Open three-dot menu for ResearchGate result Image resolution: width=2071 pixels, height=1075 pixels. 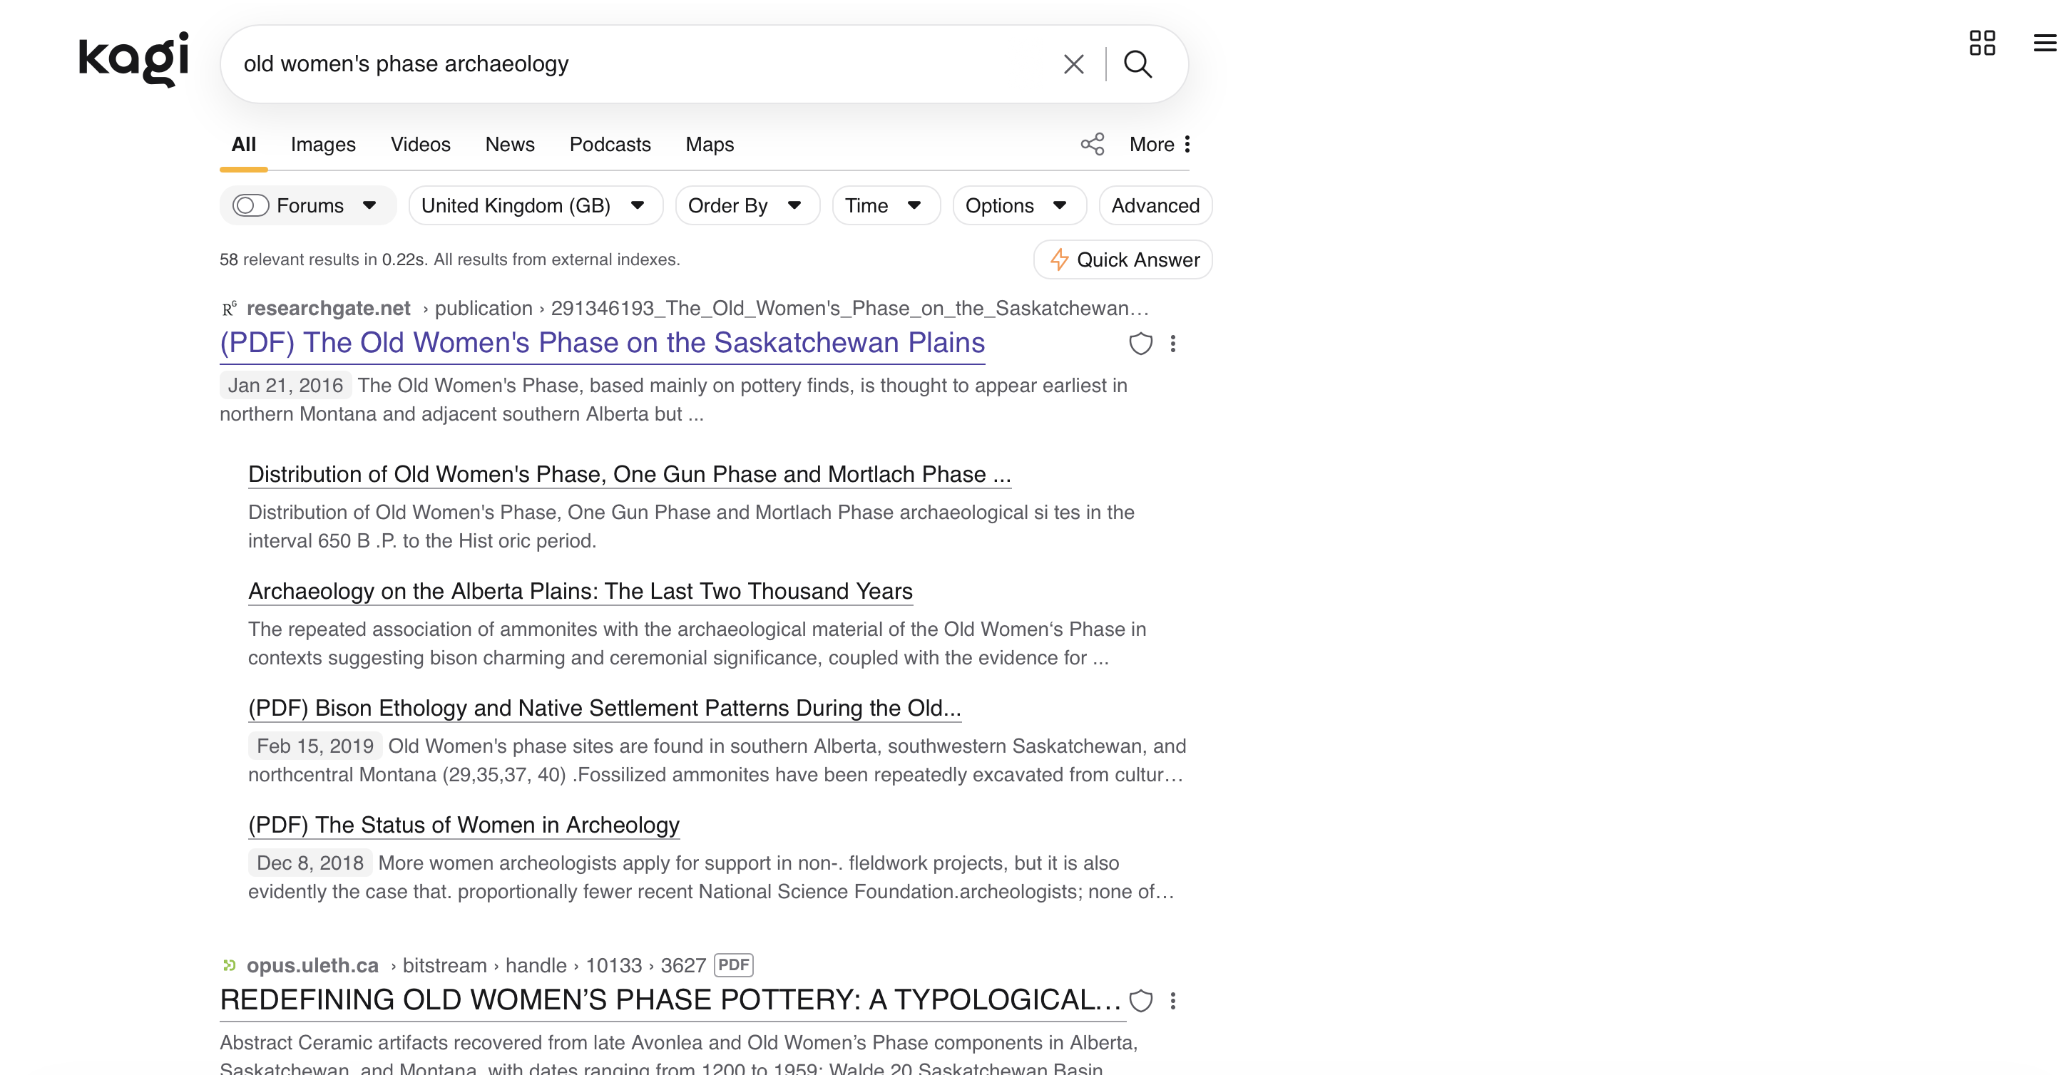[1173, 344]
